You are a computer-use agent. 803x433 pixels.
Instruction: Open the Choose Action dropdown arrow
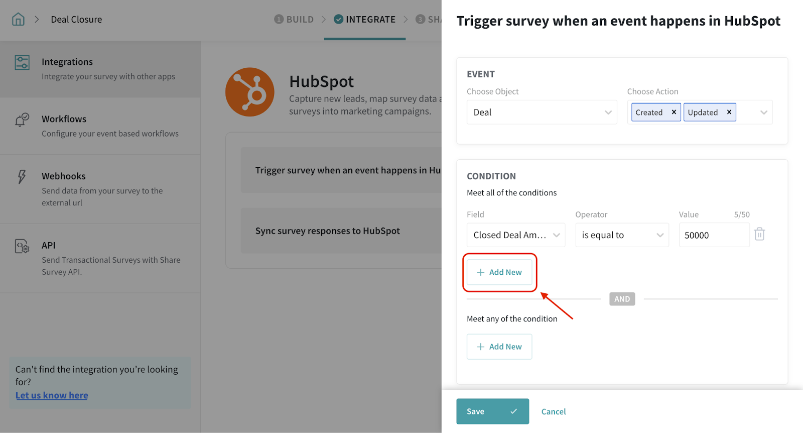763,113
